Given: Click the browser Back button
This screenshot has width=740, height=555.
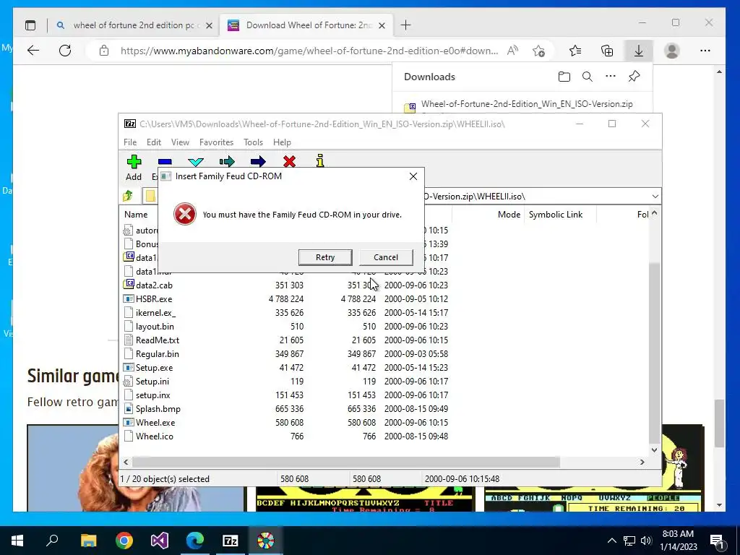Looking at the screenshot, I should 33,51.
